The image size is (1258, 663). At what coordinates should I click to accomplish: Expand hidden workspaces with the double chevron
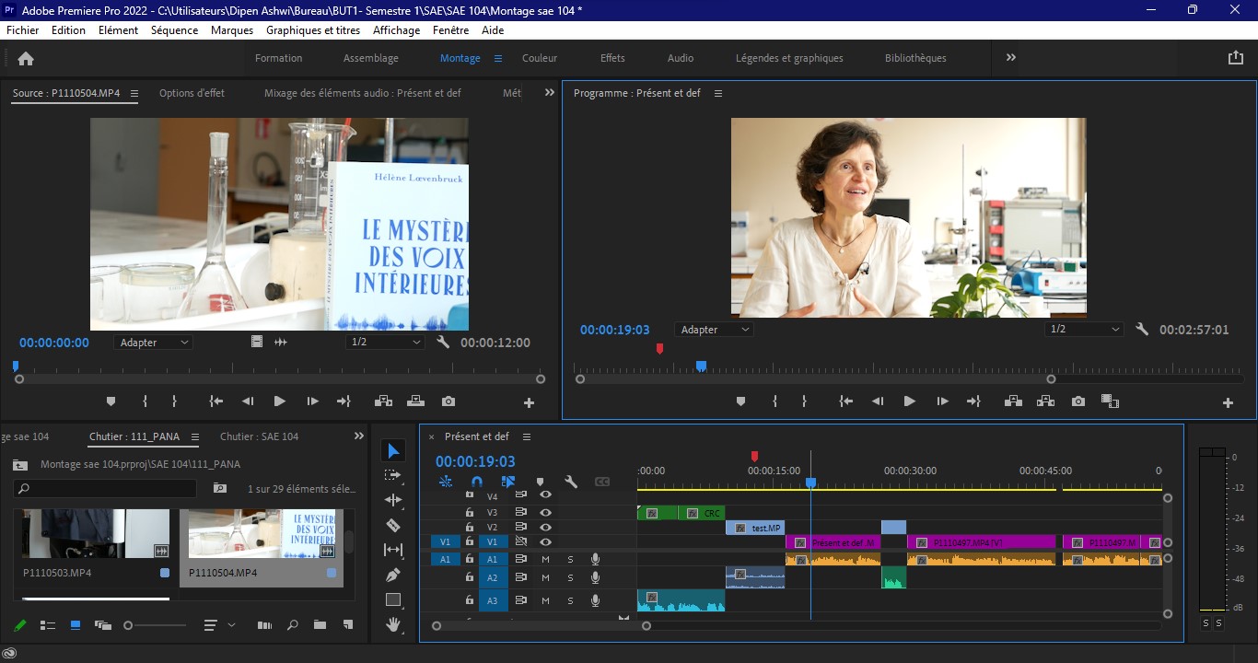pos(1010,58)
